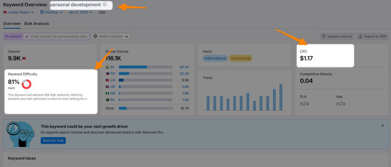Click the 116.1K Global Volume value
This screenshot has width=391, height=167.
[113, 58]
